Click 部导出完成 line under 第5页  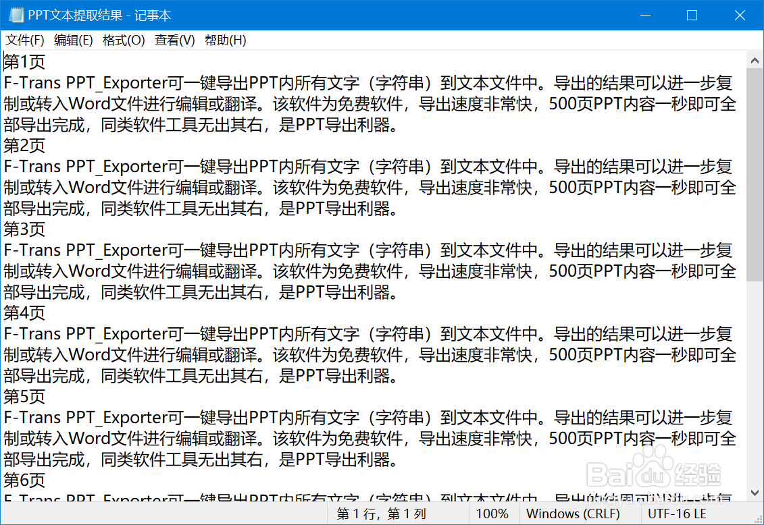coord(201,460)
